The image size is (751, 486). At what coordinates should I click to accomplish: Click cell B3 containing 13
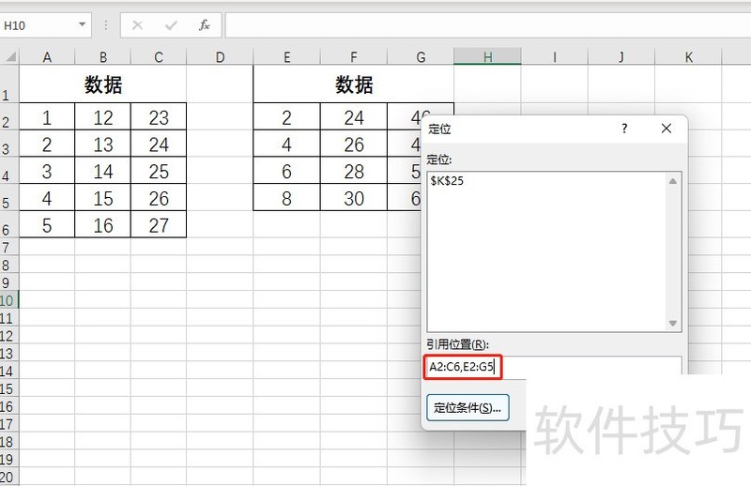pos(103,144)
